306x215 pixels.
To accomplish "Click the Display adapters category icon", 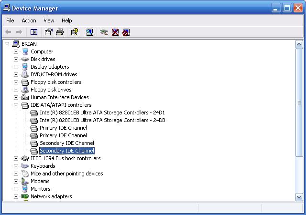I will [x=25, y=67].
